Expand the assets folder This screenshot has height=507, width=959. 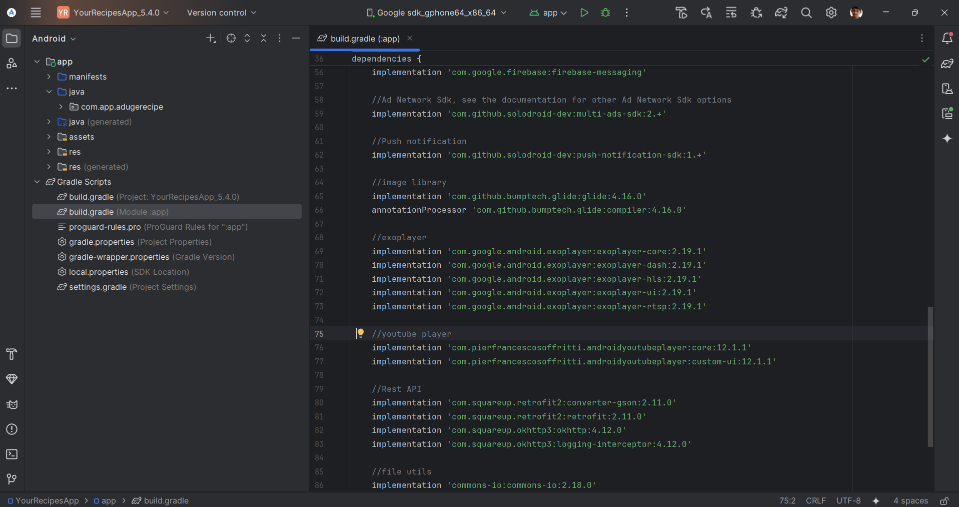click(x=49, y=137)
